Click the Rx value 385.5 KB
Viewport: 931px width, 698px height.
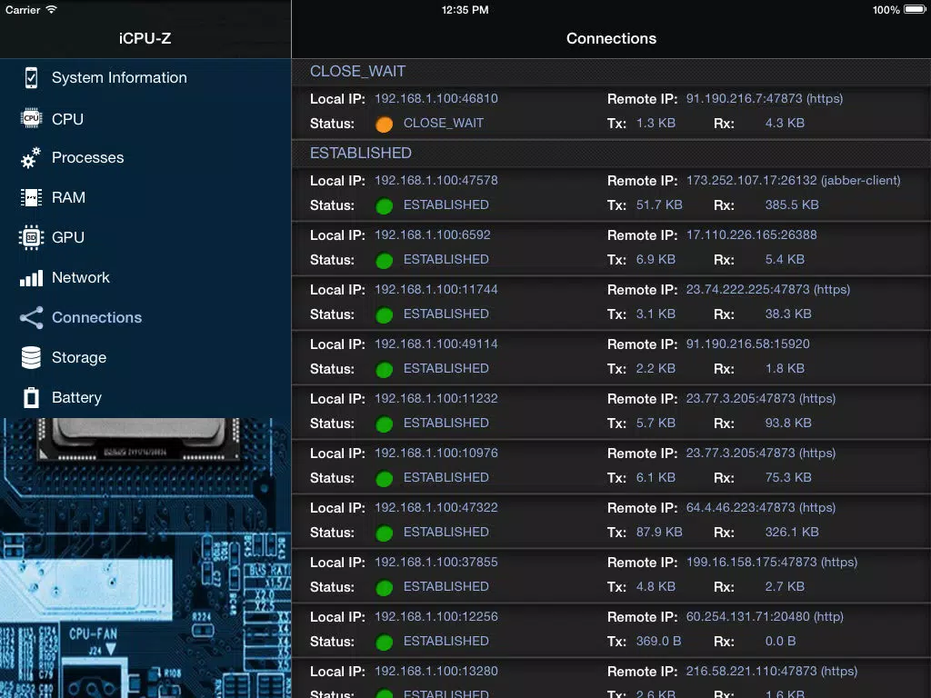click(792, 205)
